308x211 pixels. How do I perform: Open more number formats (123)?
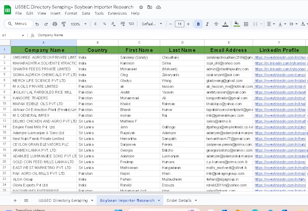(131, 24)
